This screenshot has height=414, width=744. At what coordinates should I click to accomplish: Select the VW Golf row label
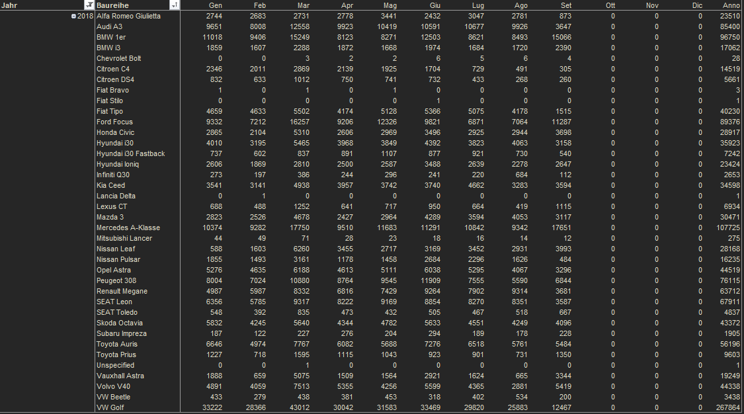click(110, 407)
